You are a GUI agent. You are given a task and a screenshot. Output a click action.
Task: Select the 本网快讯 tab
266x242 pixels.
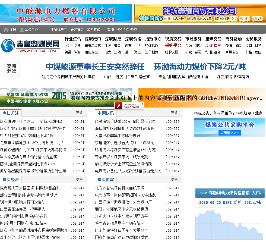click(x=106, y=113)
